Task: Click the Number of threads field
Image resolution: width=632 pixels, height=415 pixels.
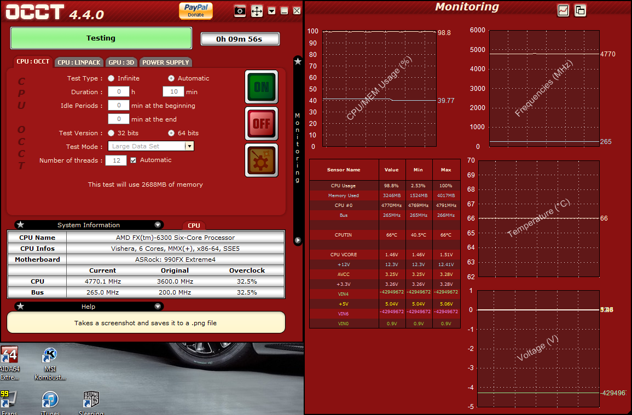Action: pos(116,160)
